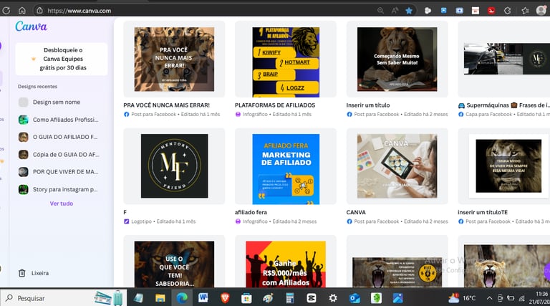Screen dimensions: 550x306
Task: Click the browser home icon
Action: (22, 11)
